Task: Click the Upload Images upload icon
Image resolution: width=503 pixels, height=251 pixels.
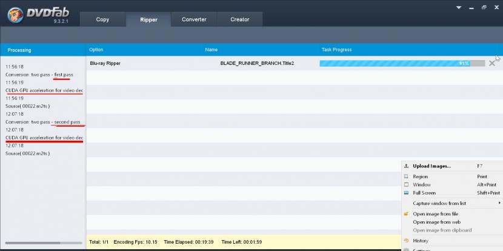Action: click(x=406, y=166)
